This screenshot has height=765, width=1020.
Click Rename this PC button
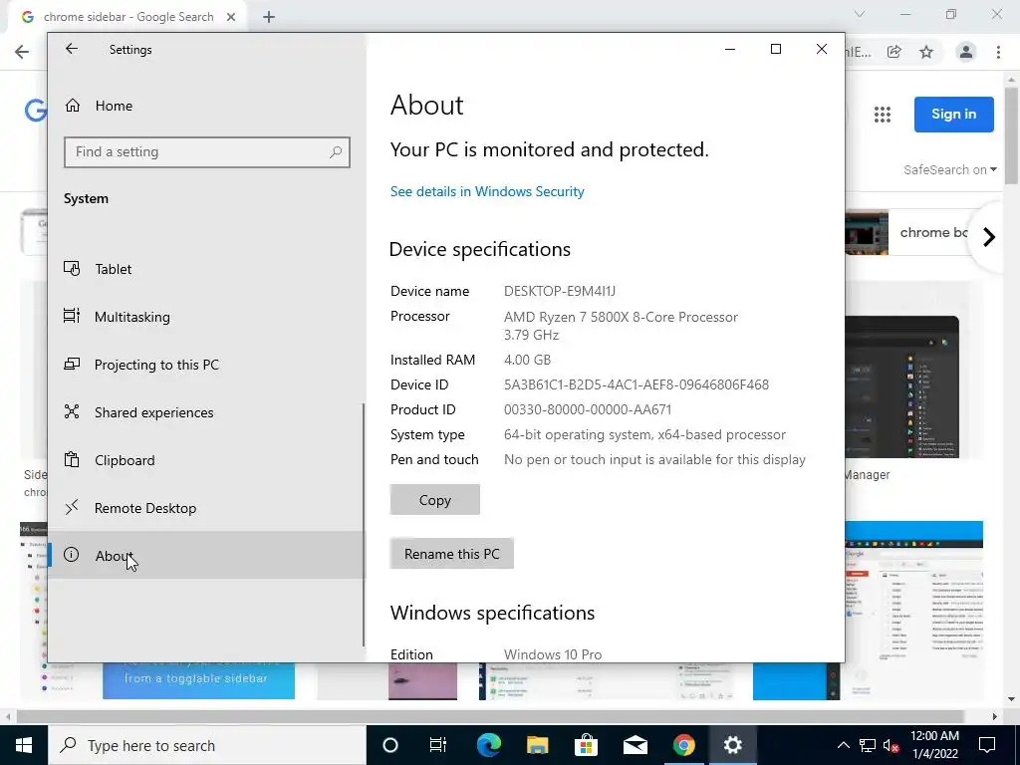pyautogui.click(x=452, y=554)
